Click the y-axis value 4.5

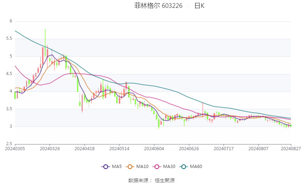pos(9,74)
